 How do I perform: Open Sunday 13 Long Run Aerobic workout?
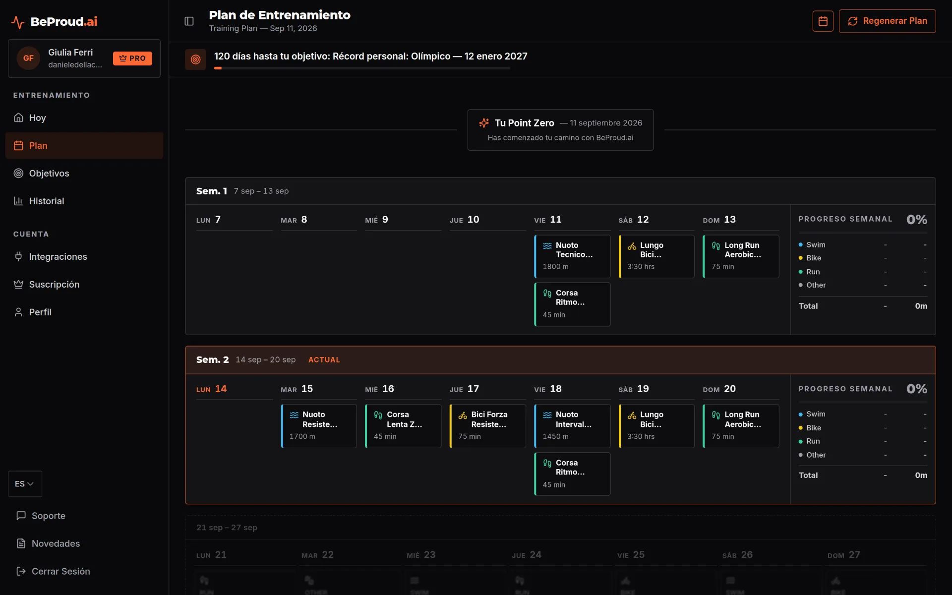tap(741, 256)
